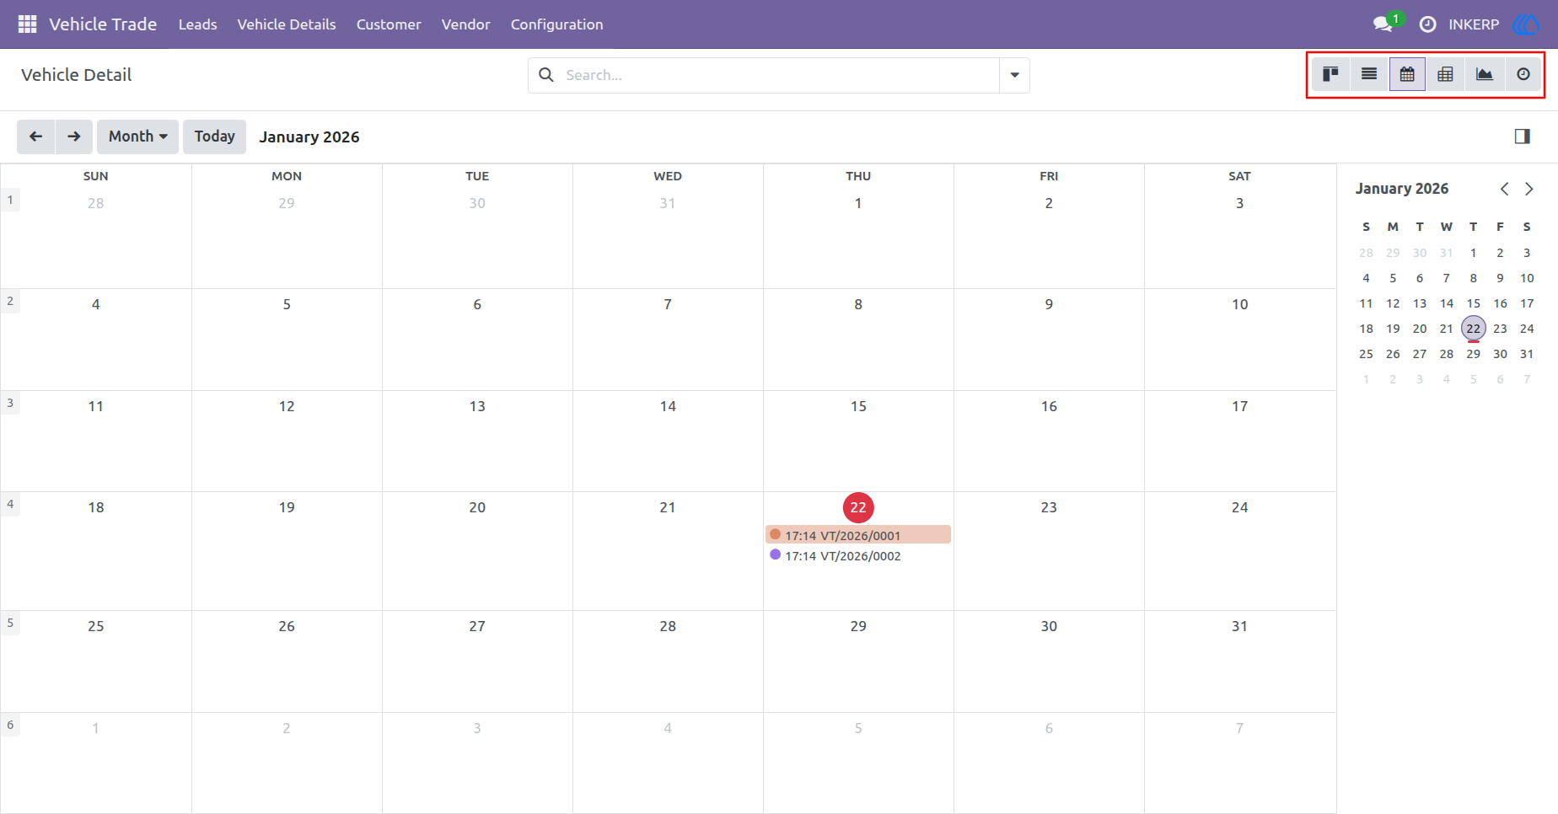
Task: Select day 15 in the mini calendar
Action: 1473,303
